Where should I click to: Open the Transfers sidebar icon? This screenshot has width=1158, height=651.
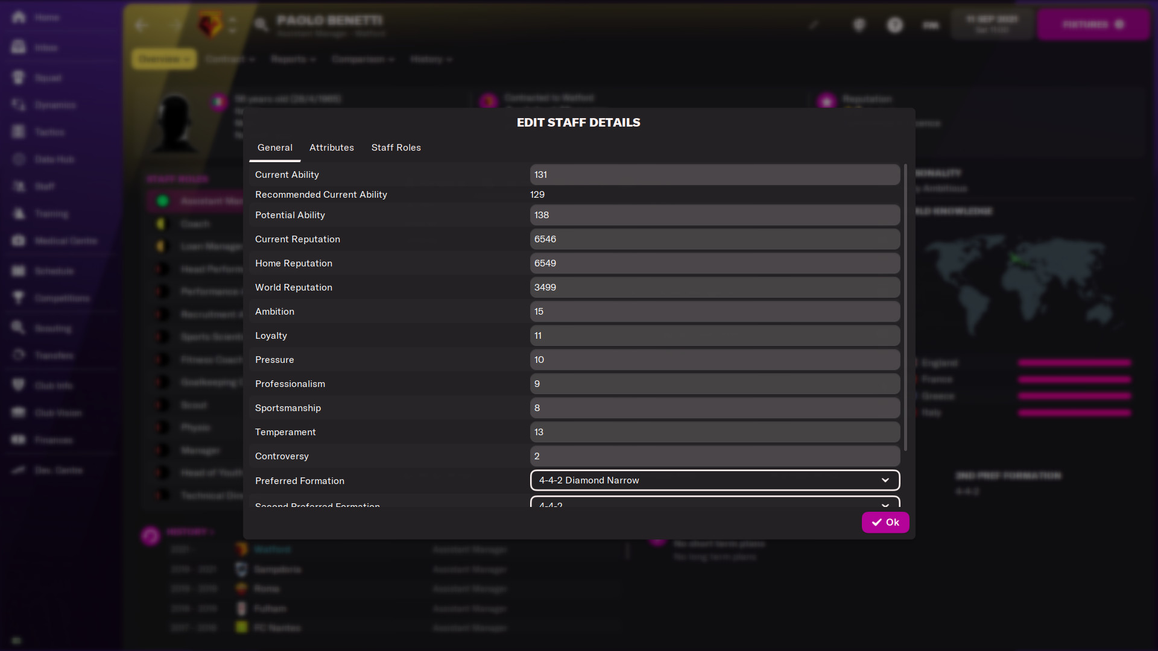coord(20,355)
